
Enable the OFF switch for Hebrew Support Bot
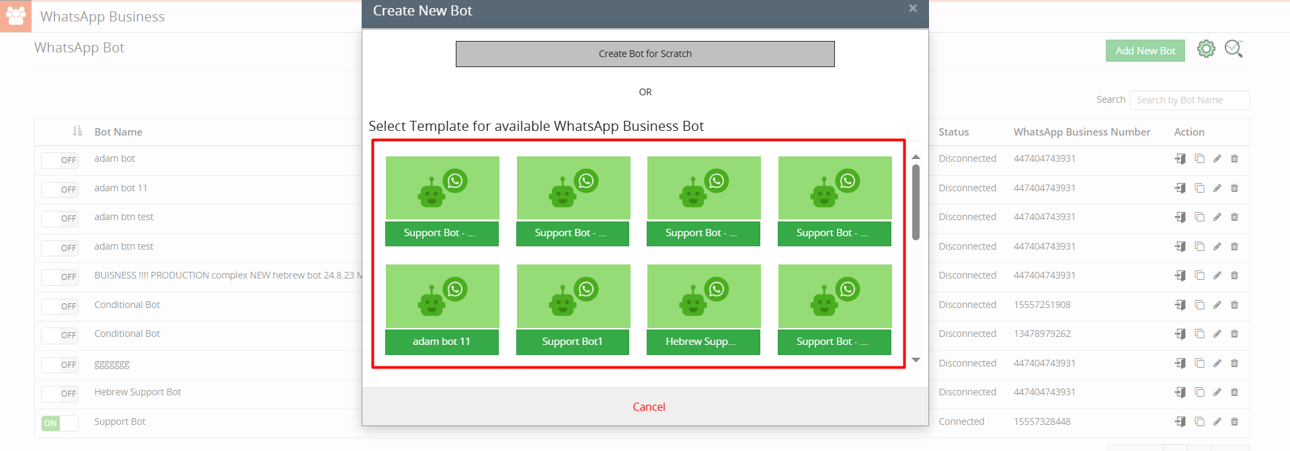tap(60, 394)
